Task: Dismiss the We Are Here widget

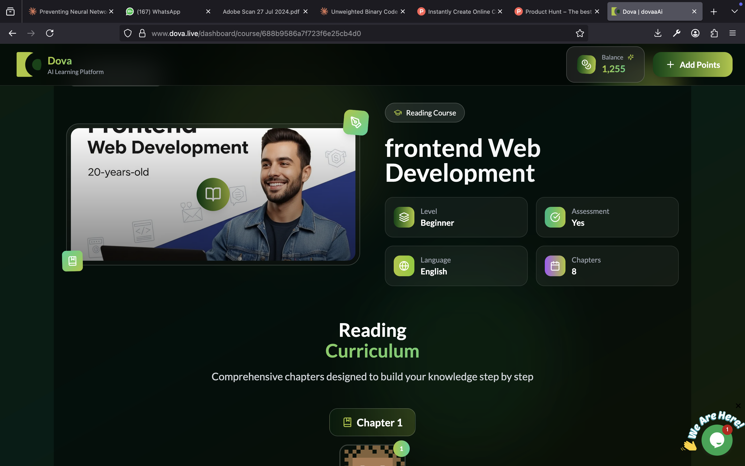Action: (x=738, y=406)
